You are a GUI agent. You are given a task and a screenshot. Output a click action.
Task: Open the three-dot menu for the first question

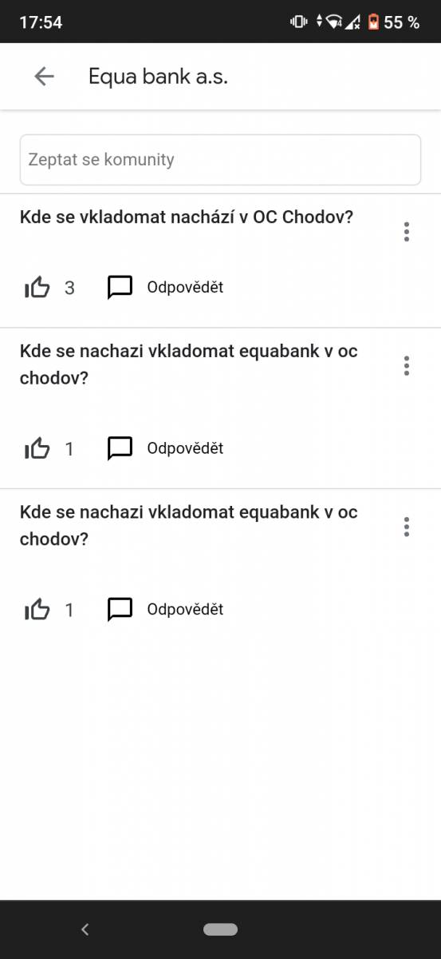pyautogui.click(x=407, y=232)
